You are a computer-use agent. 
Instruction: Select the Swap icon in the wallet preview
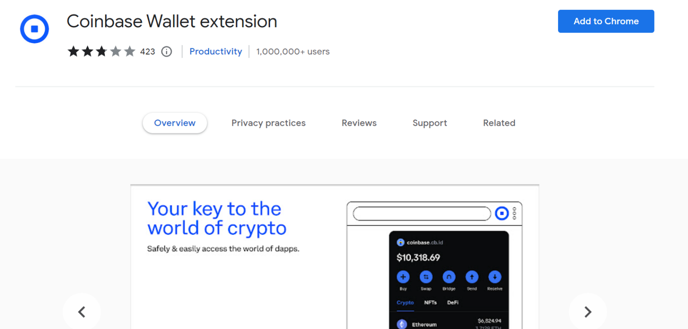(x=426, y=278)
